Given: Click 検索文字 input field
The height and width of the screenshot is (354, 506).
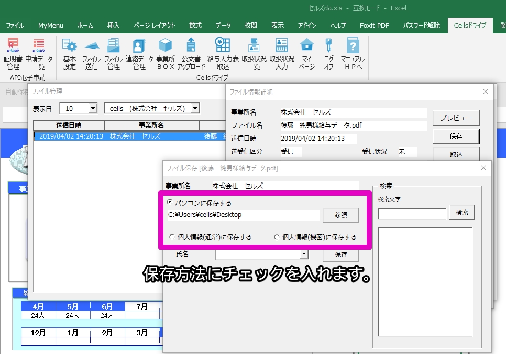Looking at the screenshot, I should pyautogui.click(x=412, y=213).
